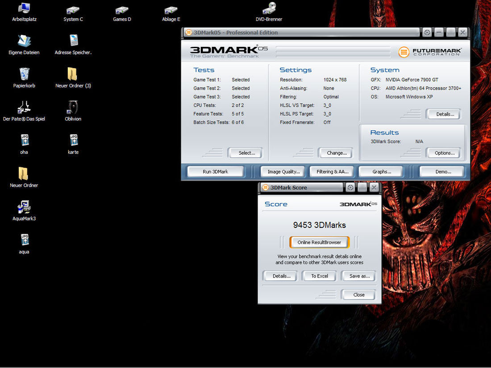Click the 9453 3DMarks score text

[x=319, y=225]
